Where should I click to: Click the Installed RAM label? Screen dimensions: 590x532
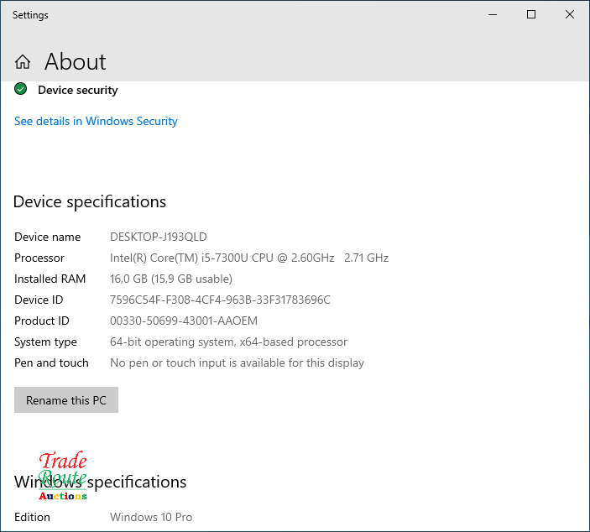point(50,279)
